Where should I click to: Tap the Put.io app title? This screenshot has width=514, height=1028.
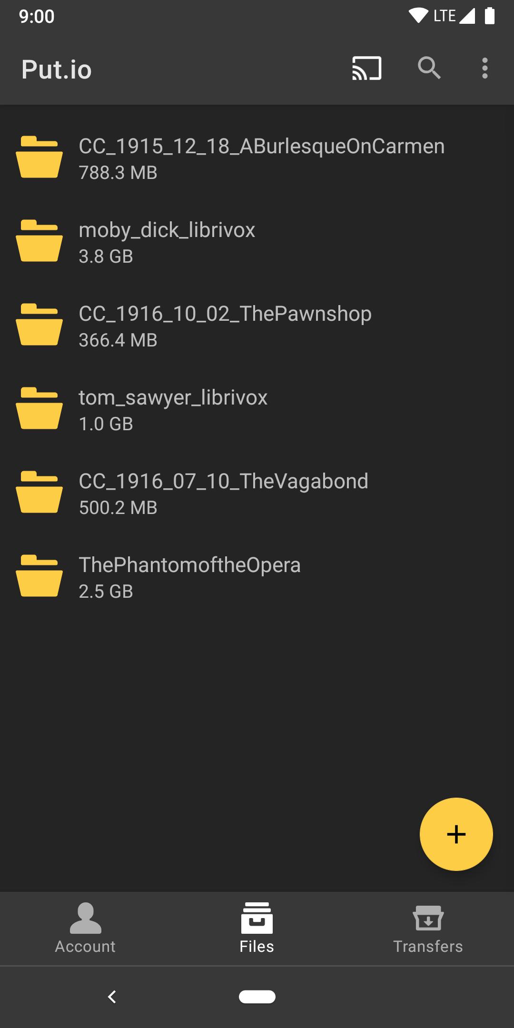point(57,69)
